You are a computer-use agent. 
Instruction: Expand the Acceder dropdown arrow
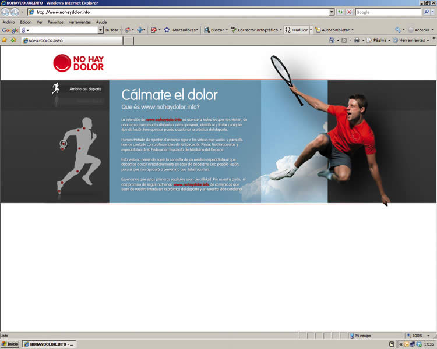point(432,30)
